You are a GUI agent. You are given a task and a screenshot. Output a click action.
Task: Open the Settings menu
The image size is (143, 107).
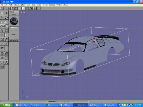coord(52,5)
